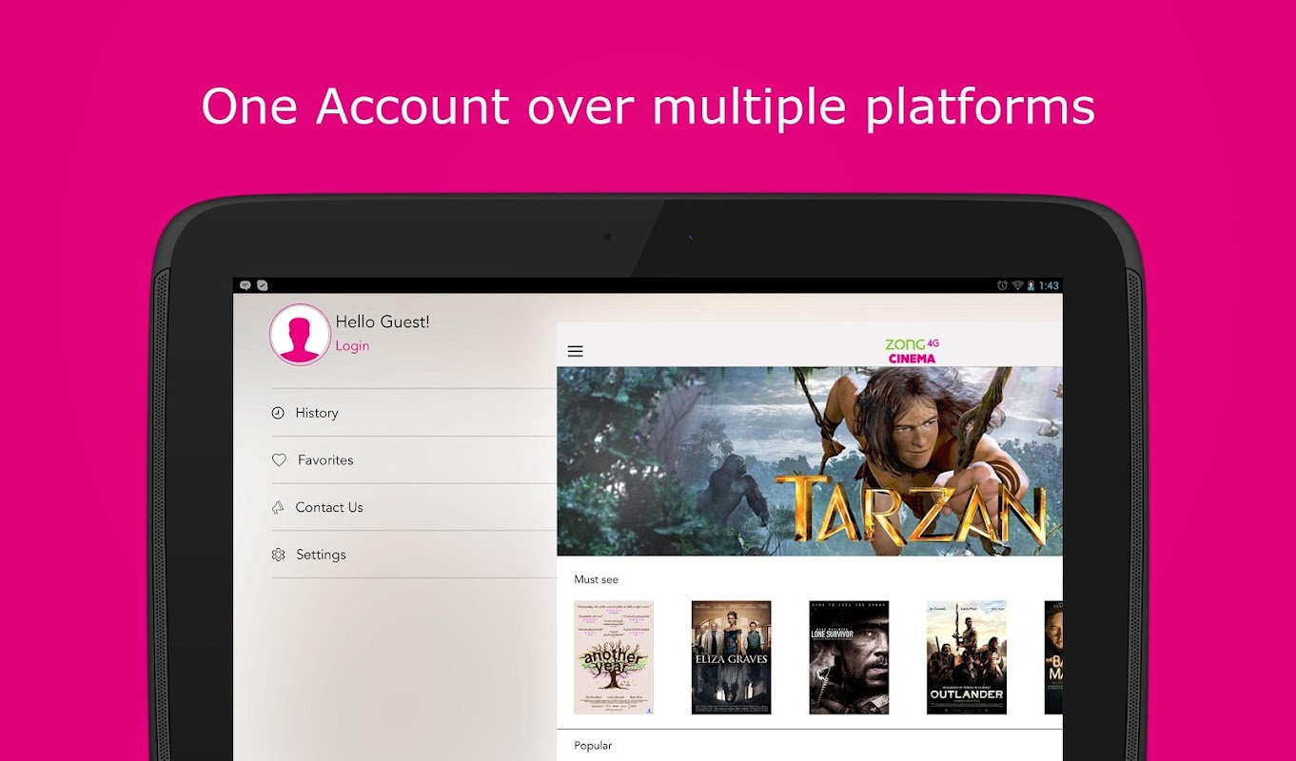Viewport: 1296px width, 761px height.
Task: Open the Tarzan featured banner
Action: pos(810,461)
